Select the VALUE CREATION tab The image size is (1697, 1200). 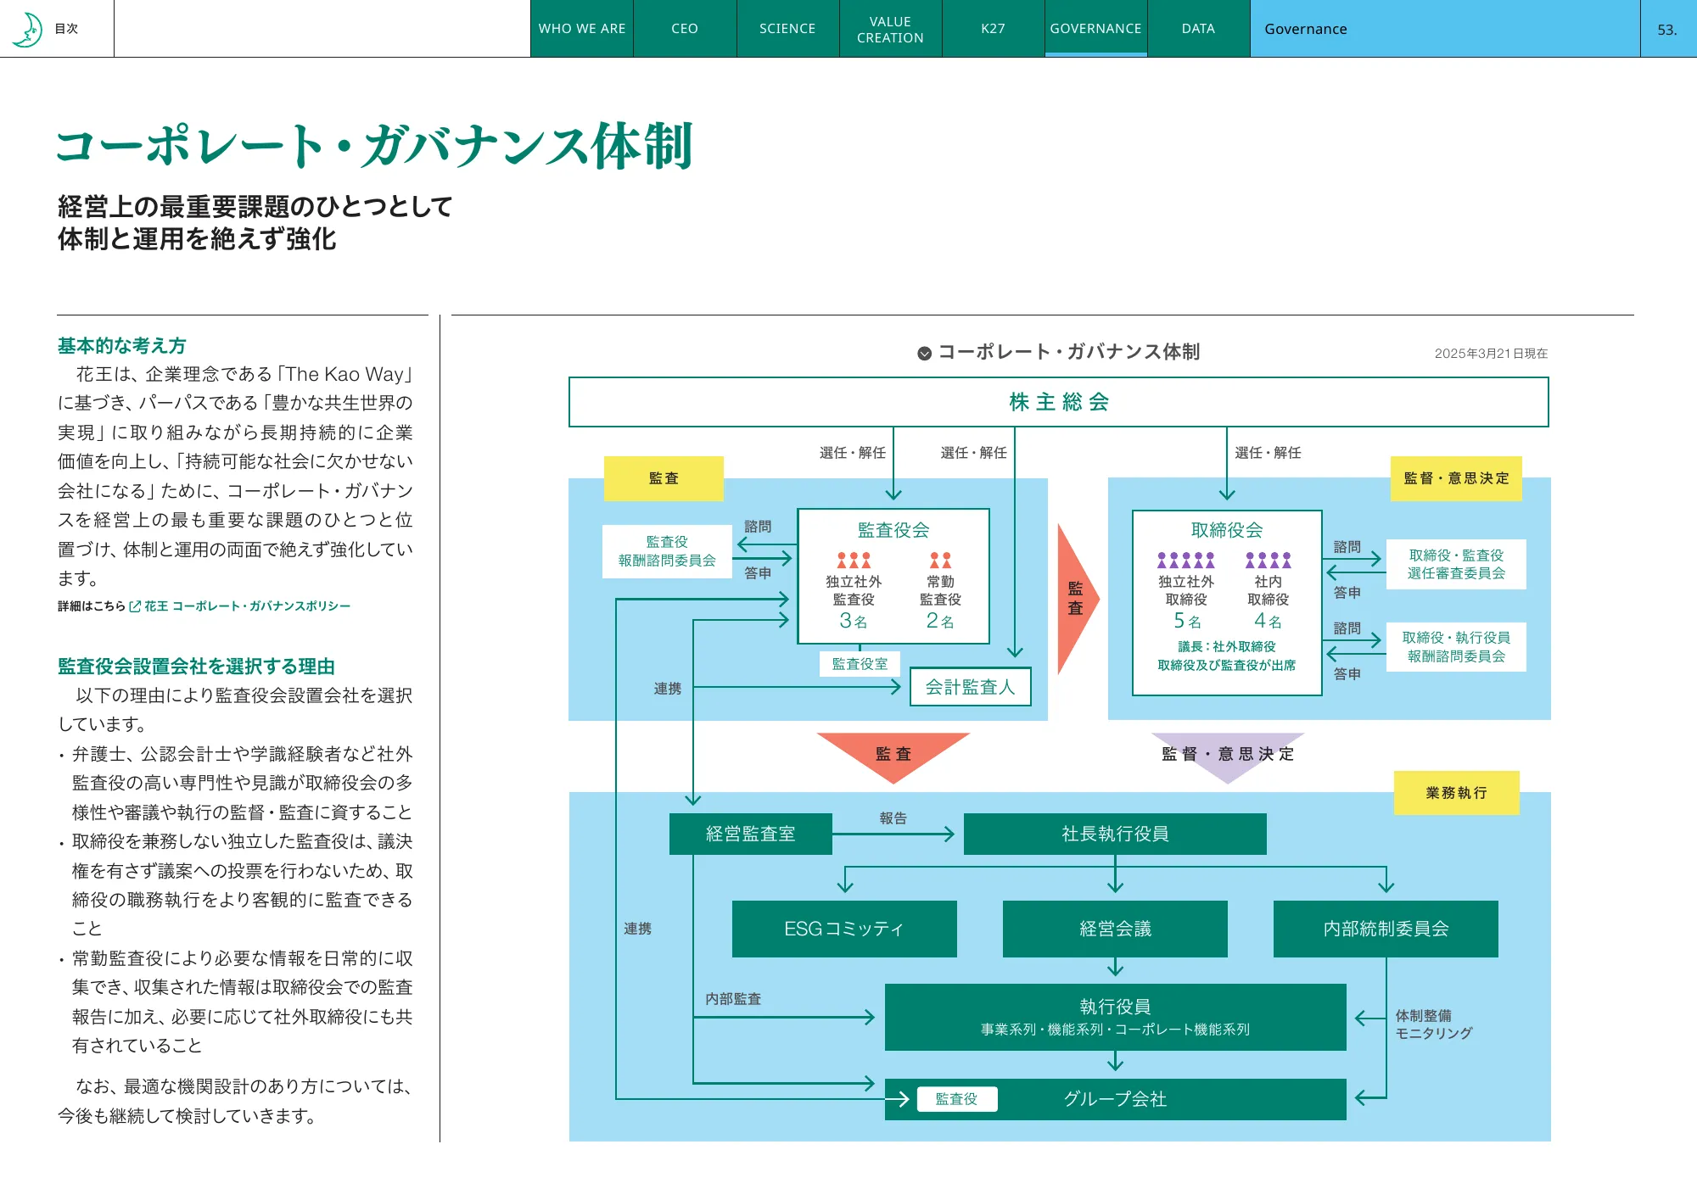coord(890,29)
